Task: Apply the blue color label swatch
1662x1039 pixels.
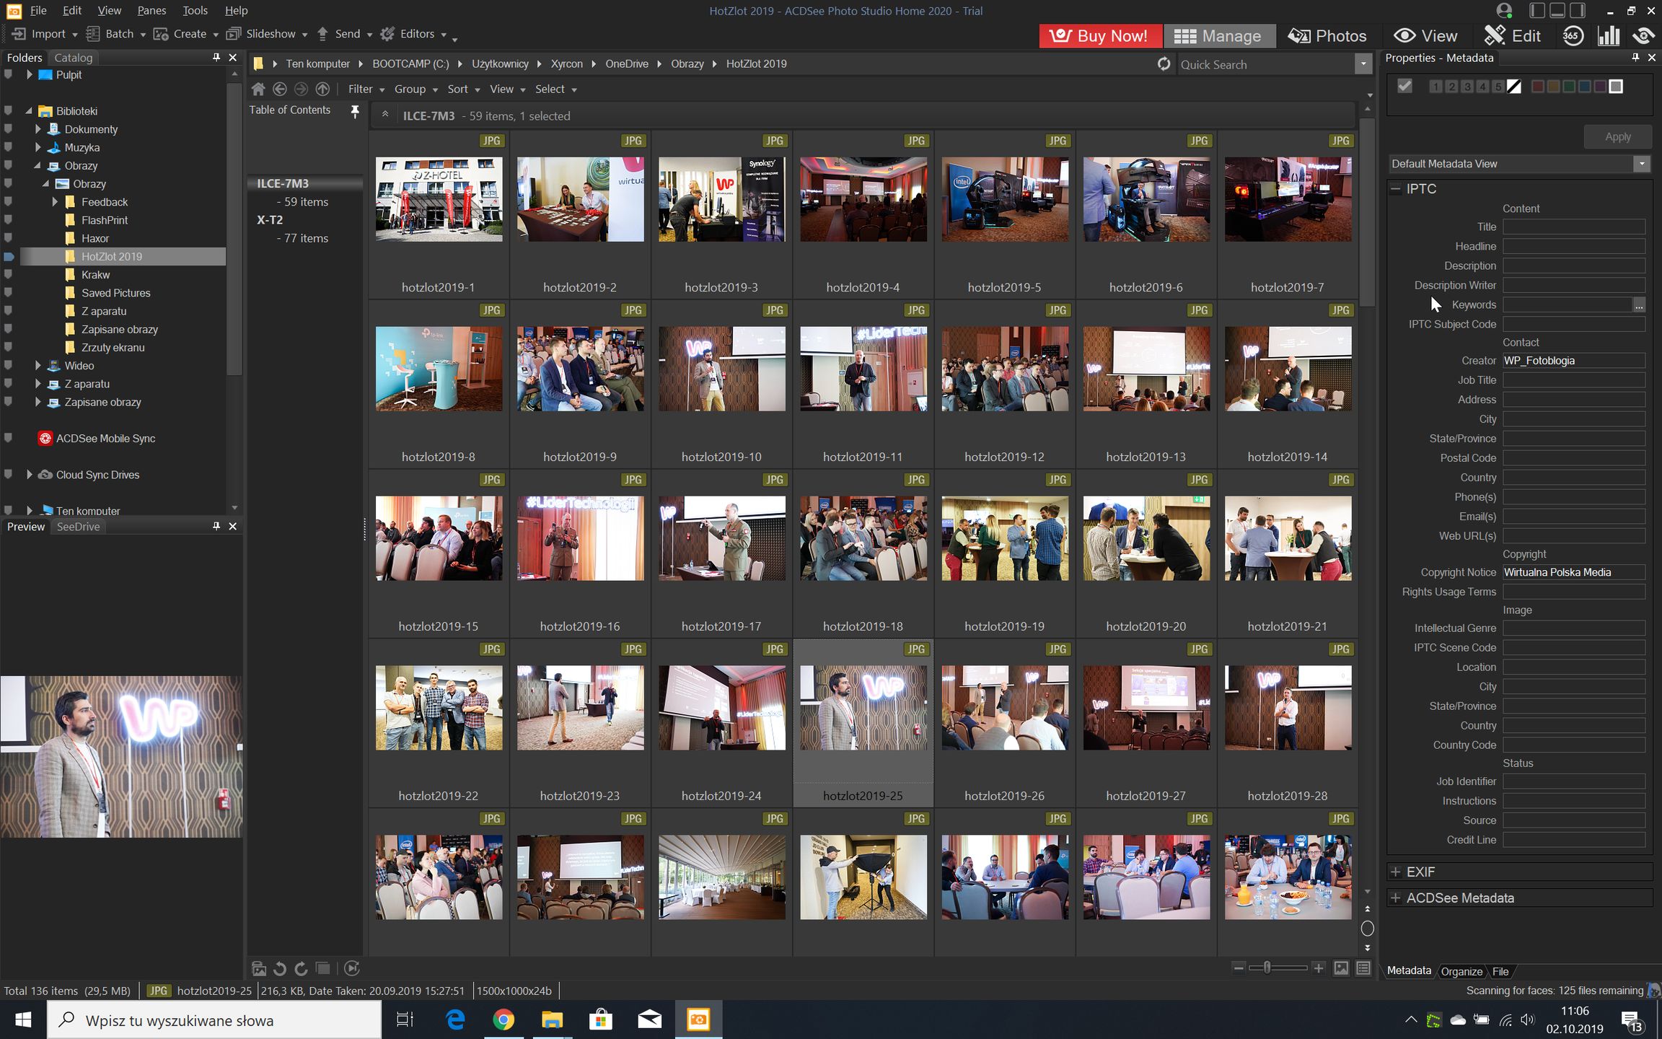Action: pyautogui.click(x=1584, y=87)
